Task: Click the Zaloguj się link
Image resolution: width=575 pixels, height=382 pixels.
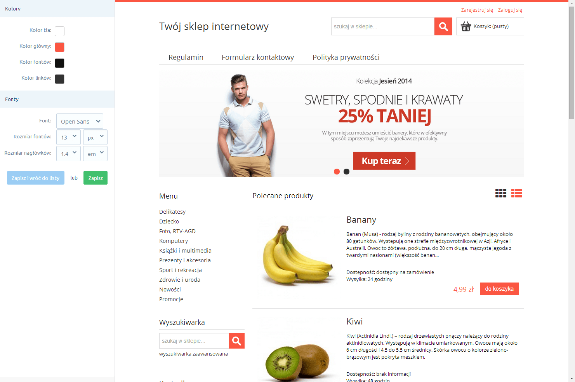Action: [x=510, y=10]
